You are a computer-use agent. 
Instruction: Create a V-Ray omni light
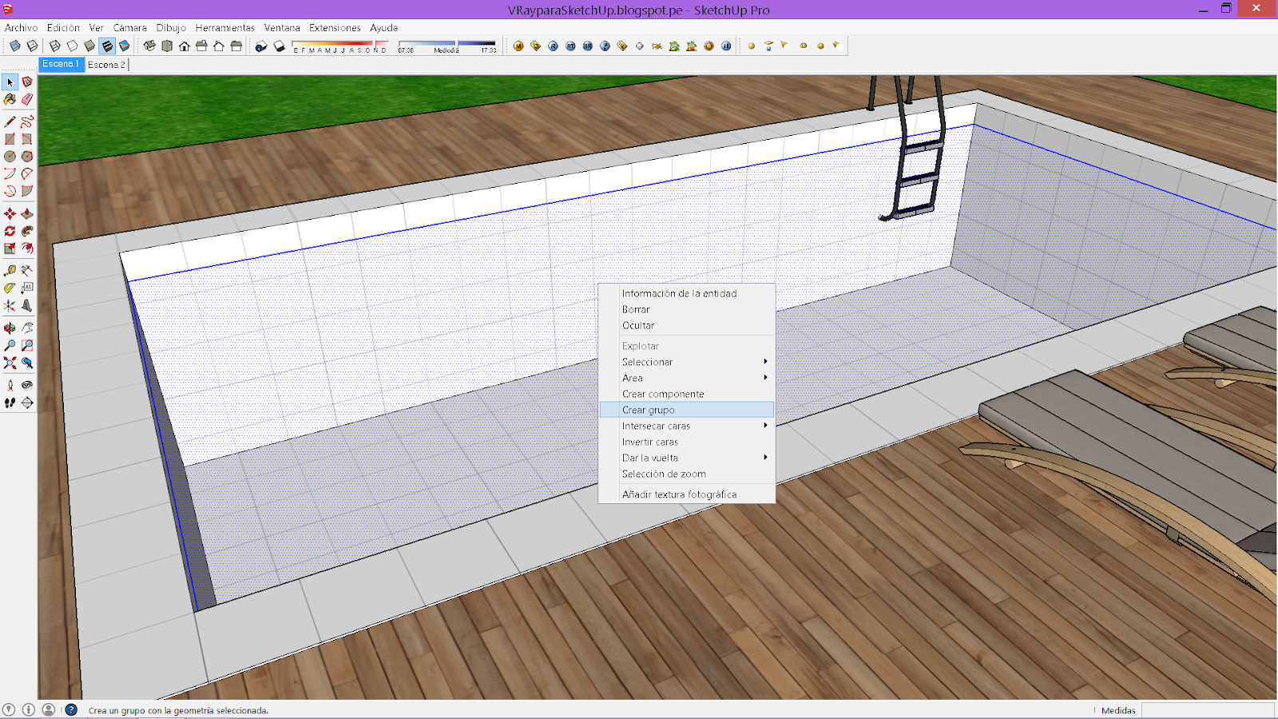[x=751, y=46]
